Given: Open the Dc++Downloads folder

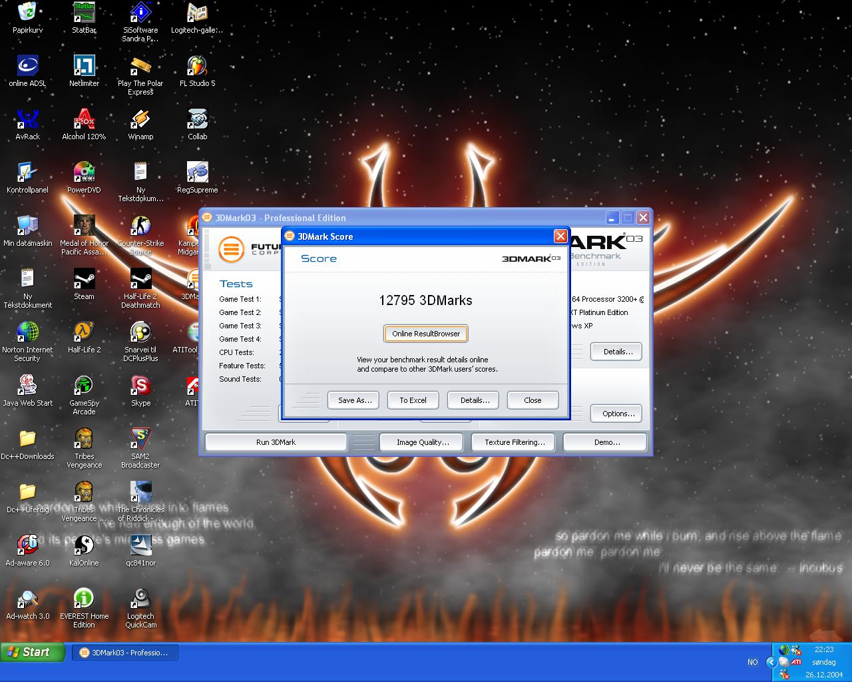Looking at the screenshot, I should point(27,444).
